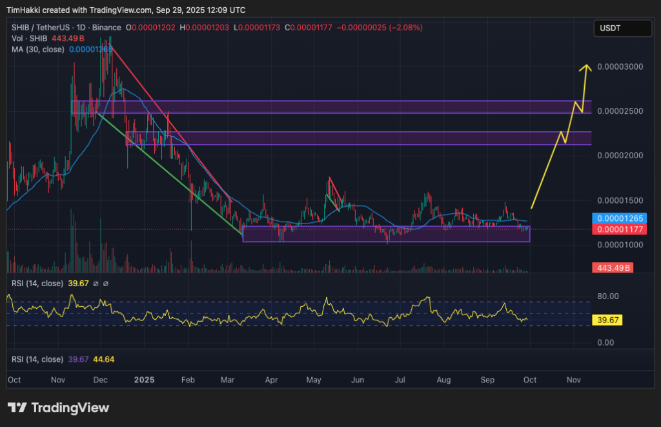Click the blue 0.00001265 MA price label
Screen dimensions: 661x427
pos(618,218)
